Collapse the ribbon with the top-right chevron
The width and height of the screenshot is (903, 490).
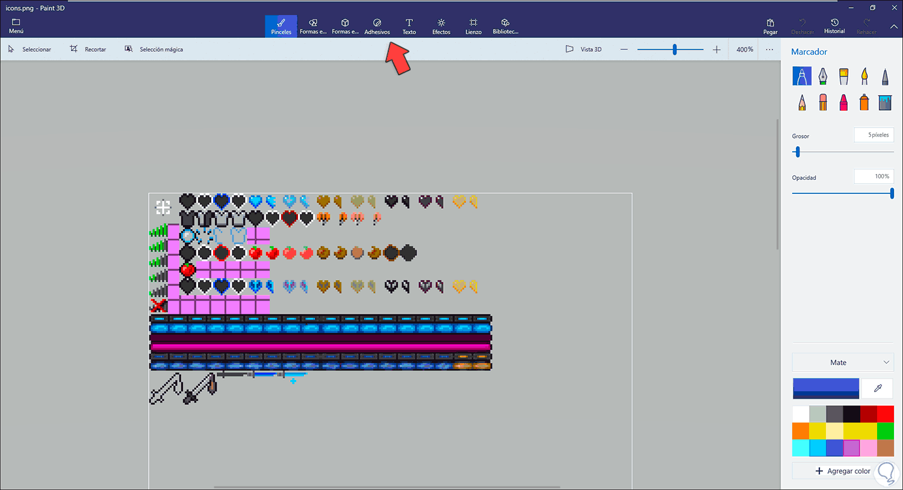click(894, 27)
